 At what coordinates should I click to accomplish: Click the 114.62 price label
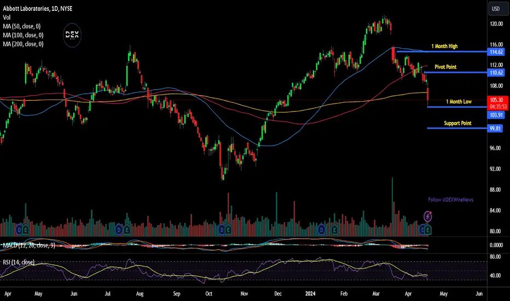tap(496, 52)
